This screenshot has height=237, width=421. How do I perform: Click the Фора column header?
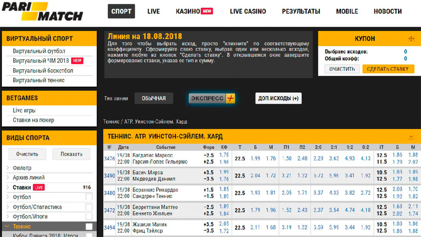click(209, 147)
